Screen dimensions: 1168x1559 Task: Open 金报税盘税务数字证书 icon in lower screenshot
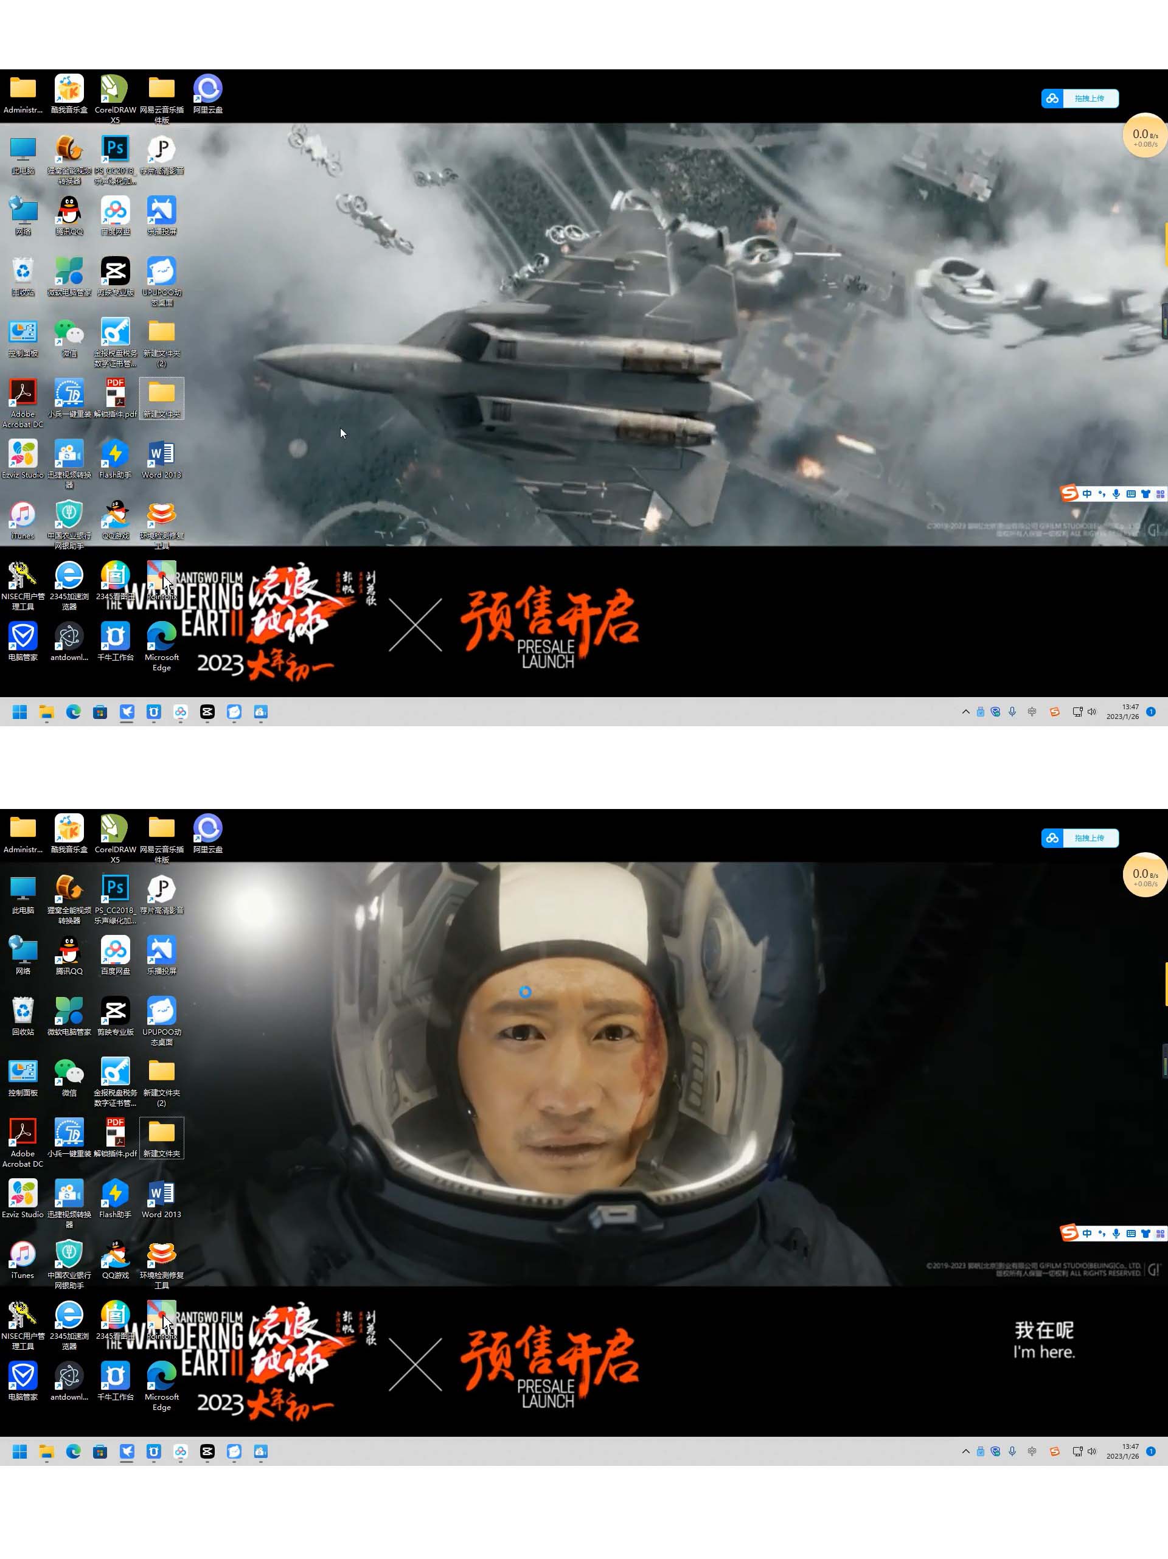click(115, 1081)
